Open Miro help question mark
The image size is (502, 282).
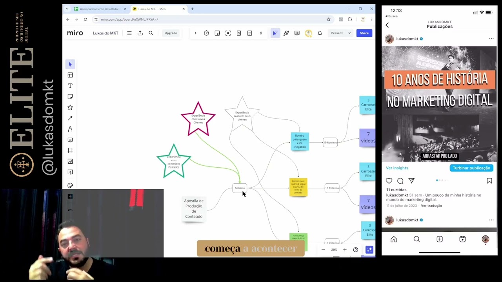pyautogui.click(x=356, y=250)
